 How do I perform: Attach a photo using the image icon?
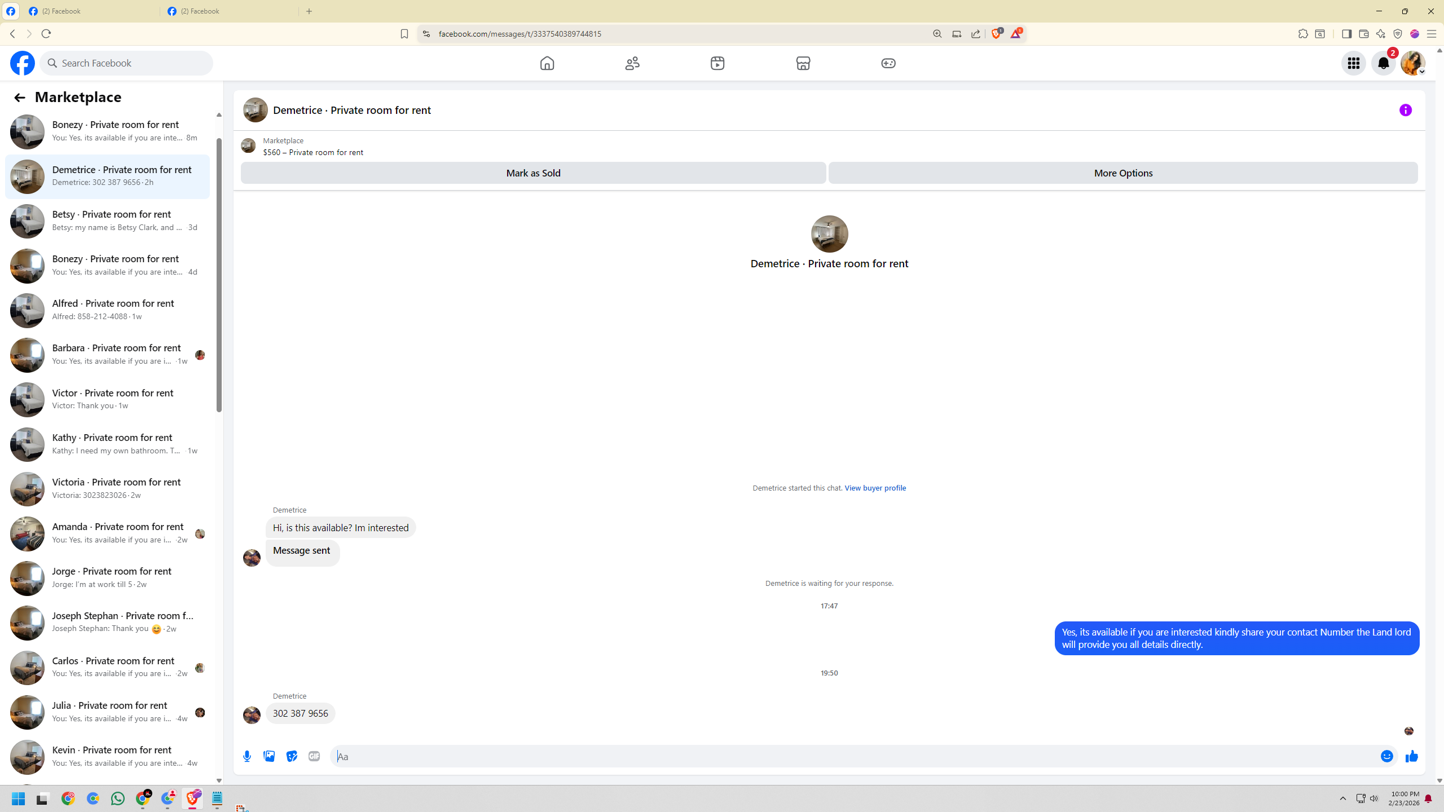(x=269, y=756)
